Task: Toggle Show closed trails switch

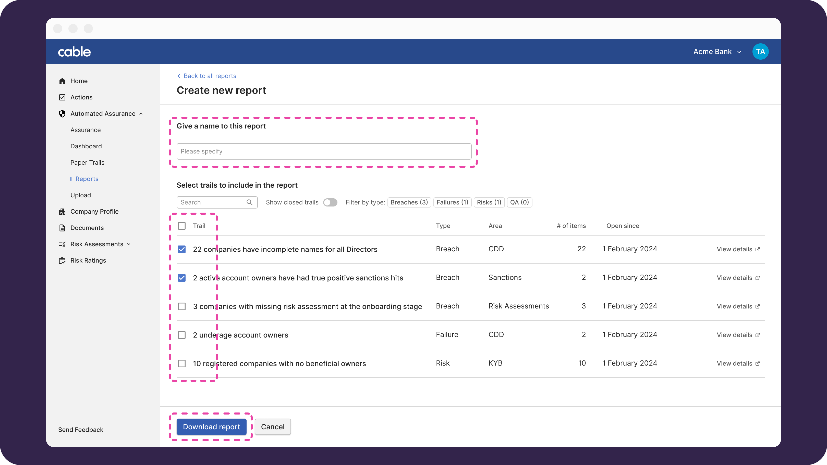Action: [x=330, y=202]
